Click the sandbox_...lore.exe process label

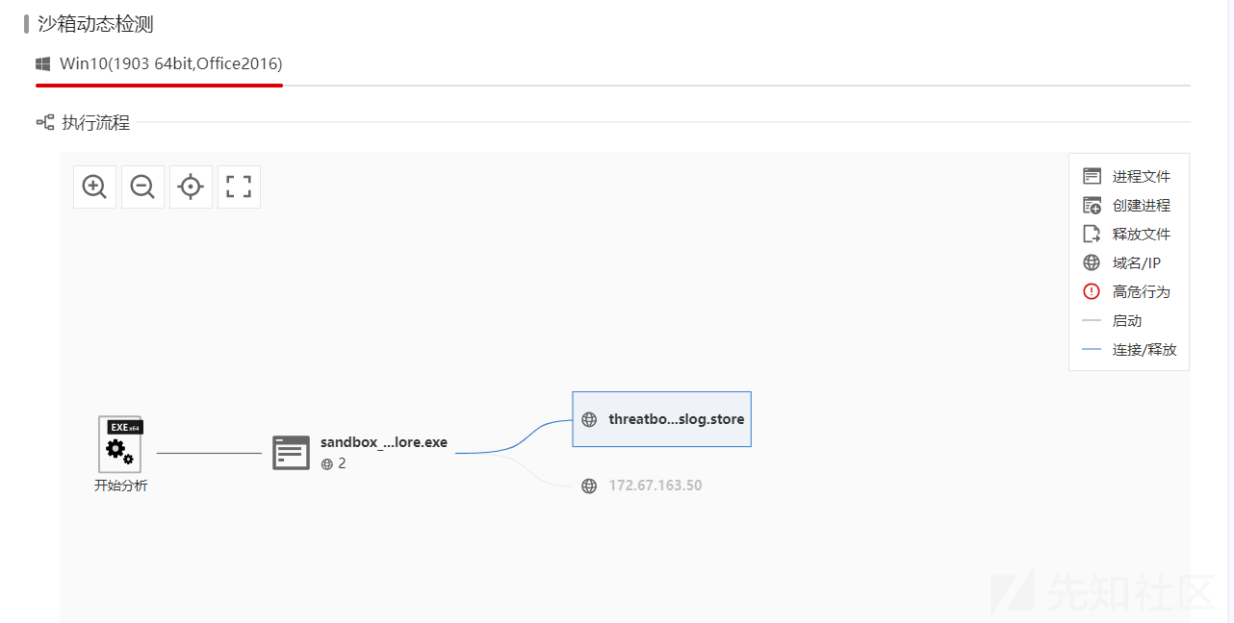tap(383, 443)
